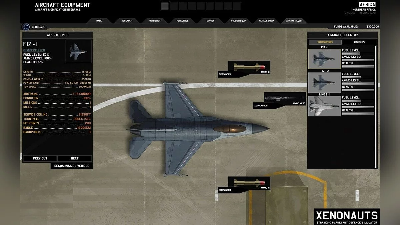
Task: Click Decommission Vehicle button
Action: point(72,166)
